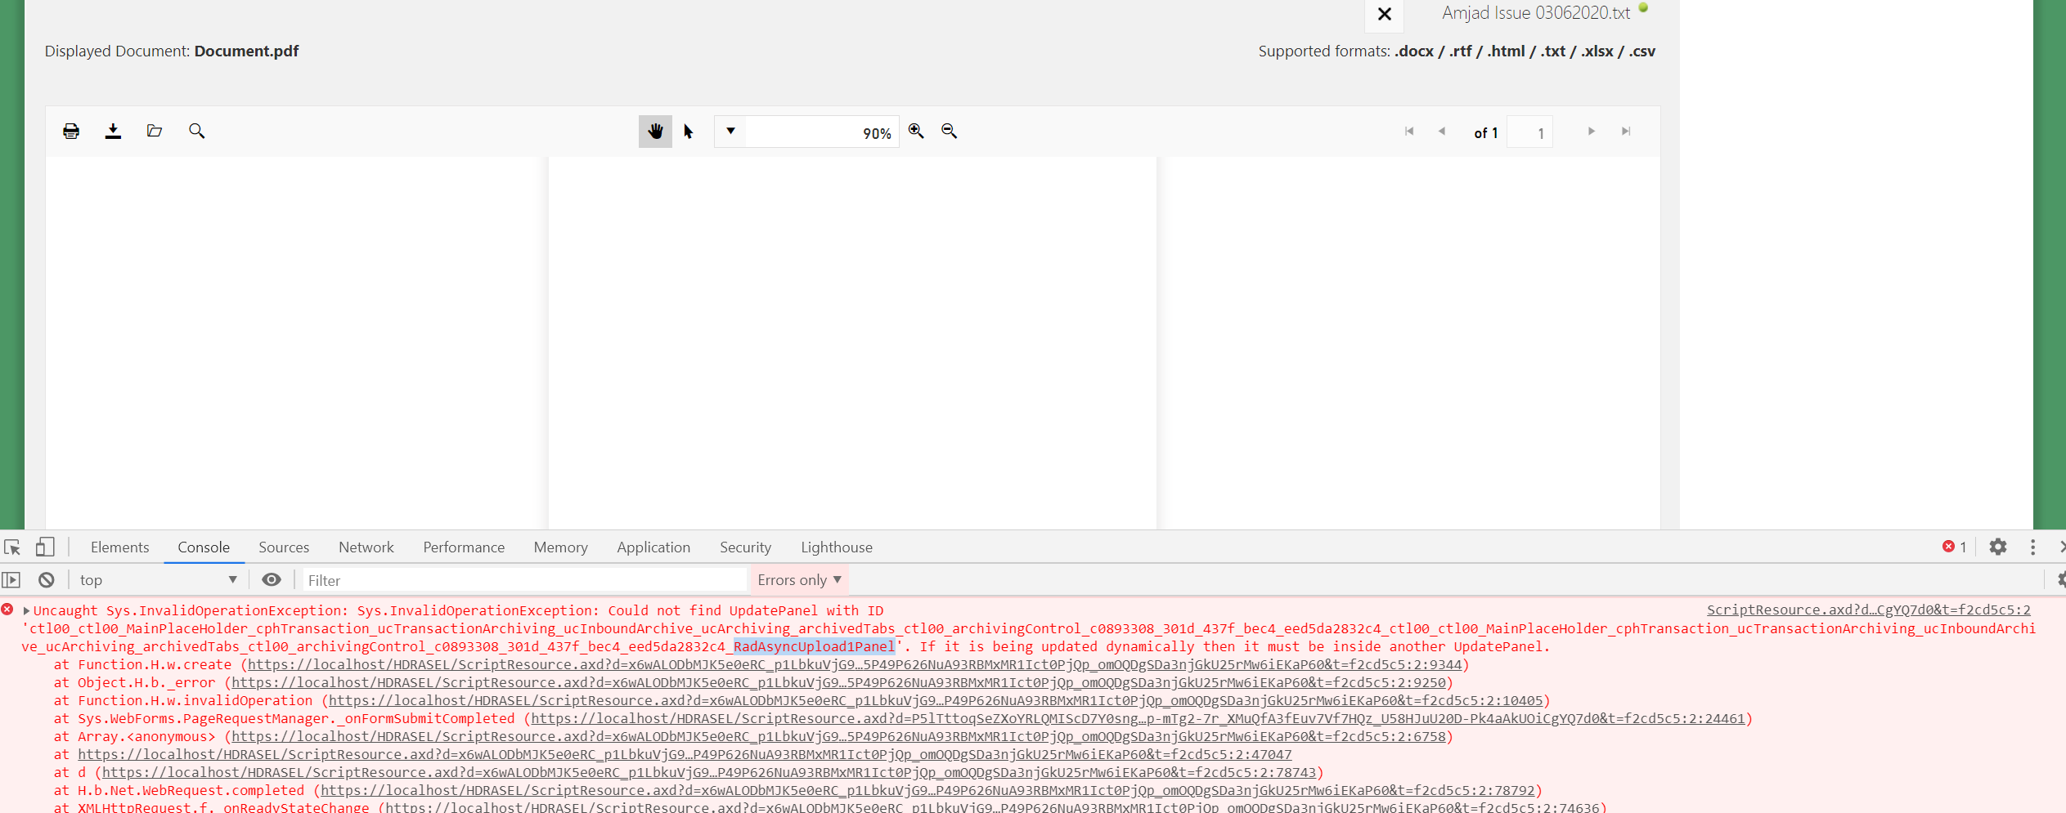Clear the console

point(47,580)
